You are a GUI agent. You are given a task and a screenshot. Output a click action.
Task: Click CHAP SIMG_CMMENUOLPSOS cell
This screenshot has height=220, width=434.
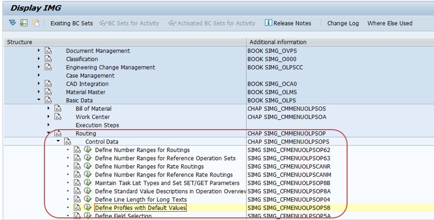coord(287,108)
